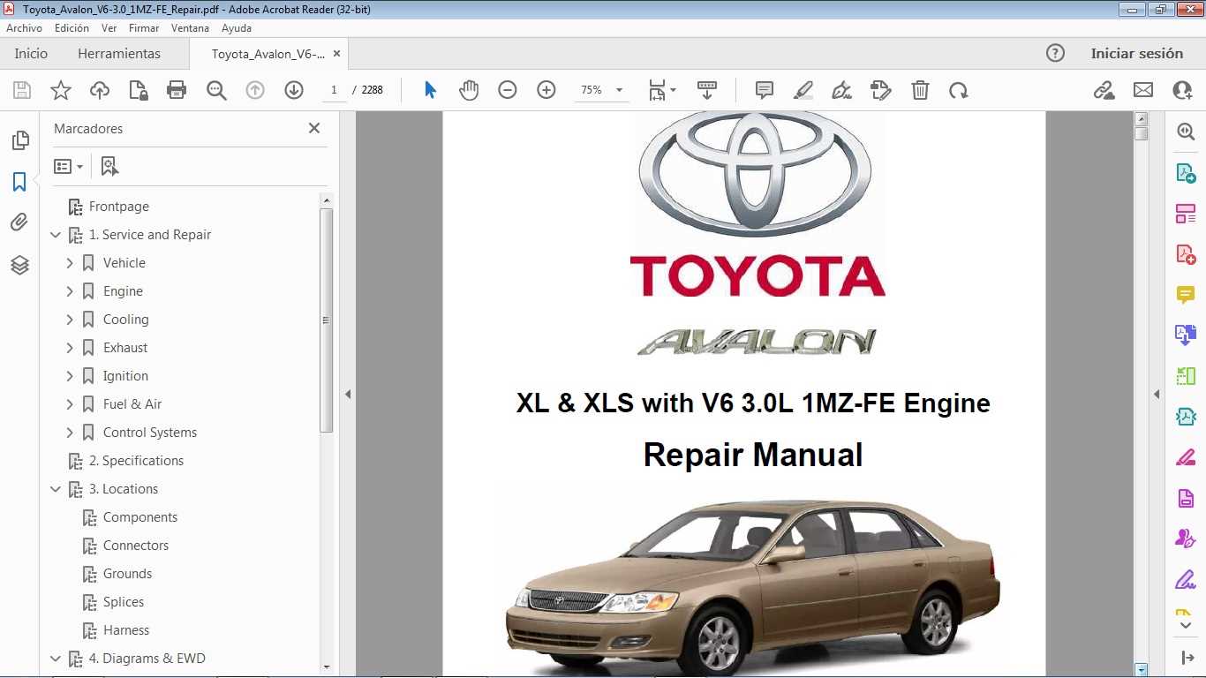Open the share with others person icon
This screenshot has height=678, width=1206.
pyautogui.click(x=1182, y=90)
